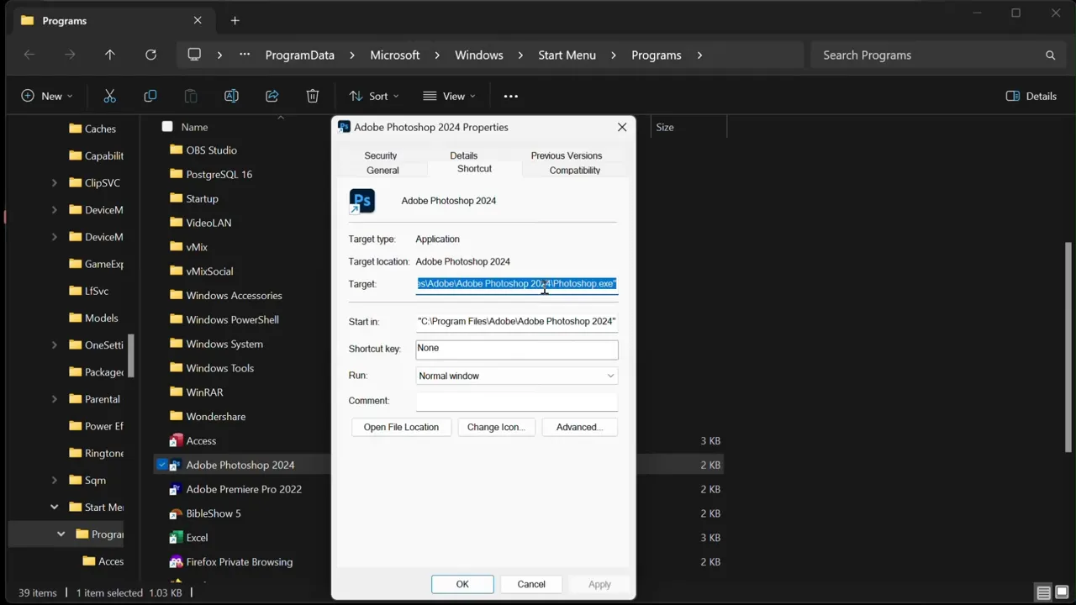
Task: Click the Open File Location button
Action: pos(401,427)
